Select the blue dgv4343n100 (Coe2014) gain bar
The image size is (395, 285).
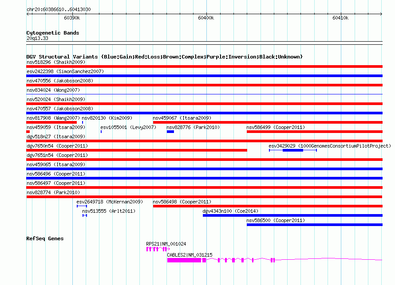(292, 215)
